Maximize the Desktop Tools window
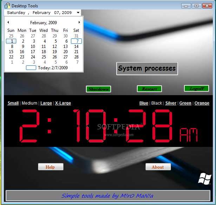Image resolution: width=216 pixels, height=205 pixels. tap(197, 6)
